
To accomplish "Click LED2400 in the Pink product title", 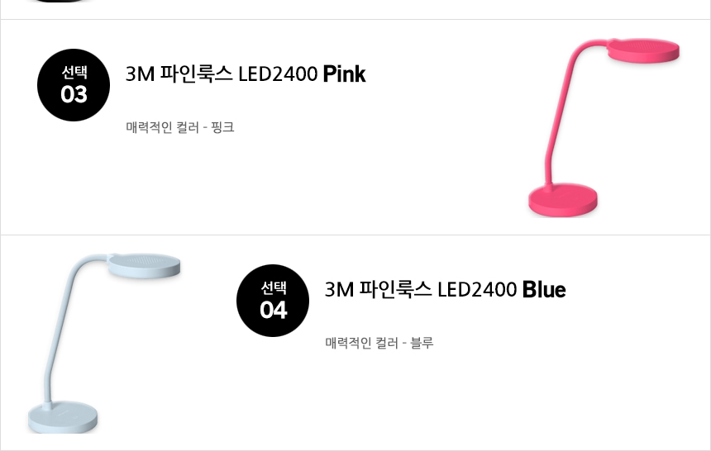I will pyautogui.click(x=278, y=74).
